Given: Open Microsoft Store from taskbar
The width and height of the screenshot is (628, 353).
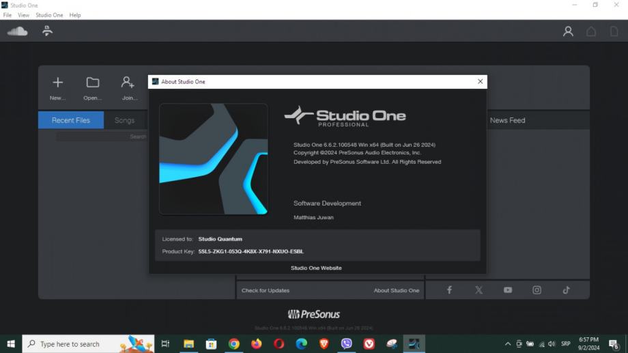Looking at the screenshot, I should tap(211, 344).
